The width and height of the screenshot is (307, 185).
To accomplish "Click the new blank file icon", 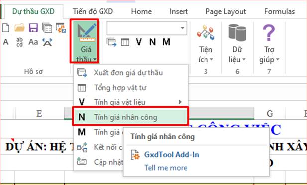I will pyautogui.click(x=6, y=28).
